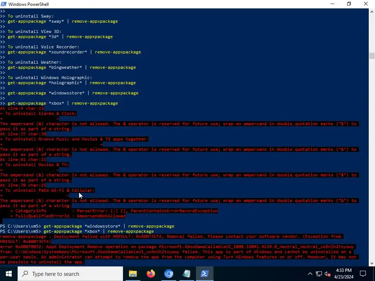Click 'Groove Music and Movies & TV' line
The height and width of the screenshot is (281, 375).
(x=74, y=139)
